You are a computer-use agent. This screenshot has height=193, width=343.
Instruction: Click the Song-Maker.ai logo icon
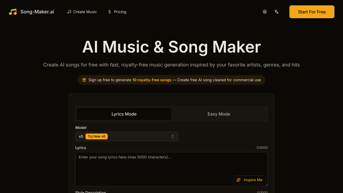coord(13,12)
